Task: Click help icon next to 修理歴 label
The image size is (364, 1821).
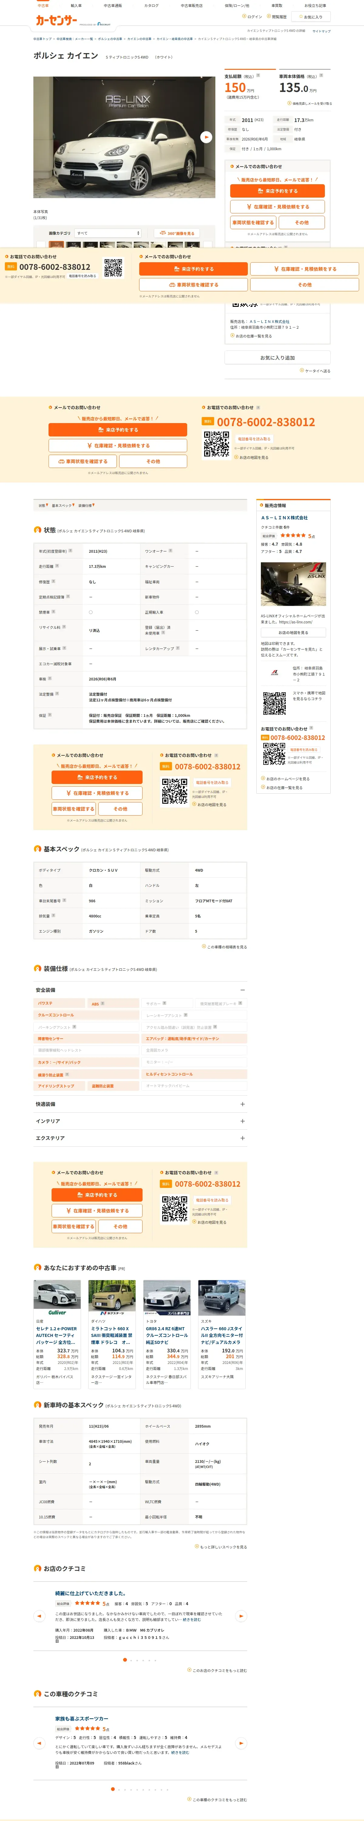Action: (x=53, y=581)
